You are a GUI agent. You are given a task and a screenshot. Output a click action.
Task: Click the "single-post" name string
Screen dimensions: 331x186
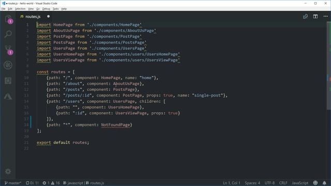coord(207,95)
